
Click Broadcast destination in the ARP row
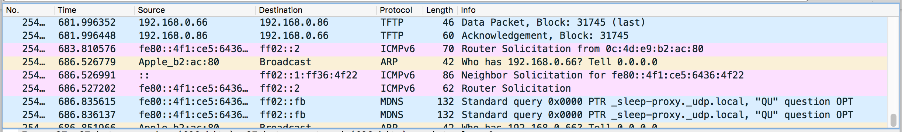(x=285, y=62)
